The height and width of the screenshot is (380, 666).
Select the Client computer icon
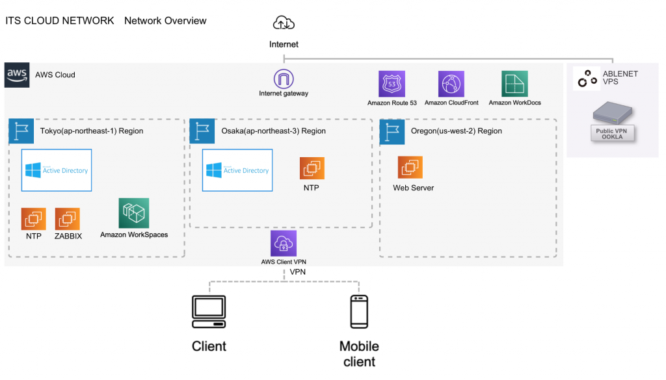[209, 312]
